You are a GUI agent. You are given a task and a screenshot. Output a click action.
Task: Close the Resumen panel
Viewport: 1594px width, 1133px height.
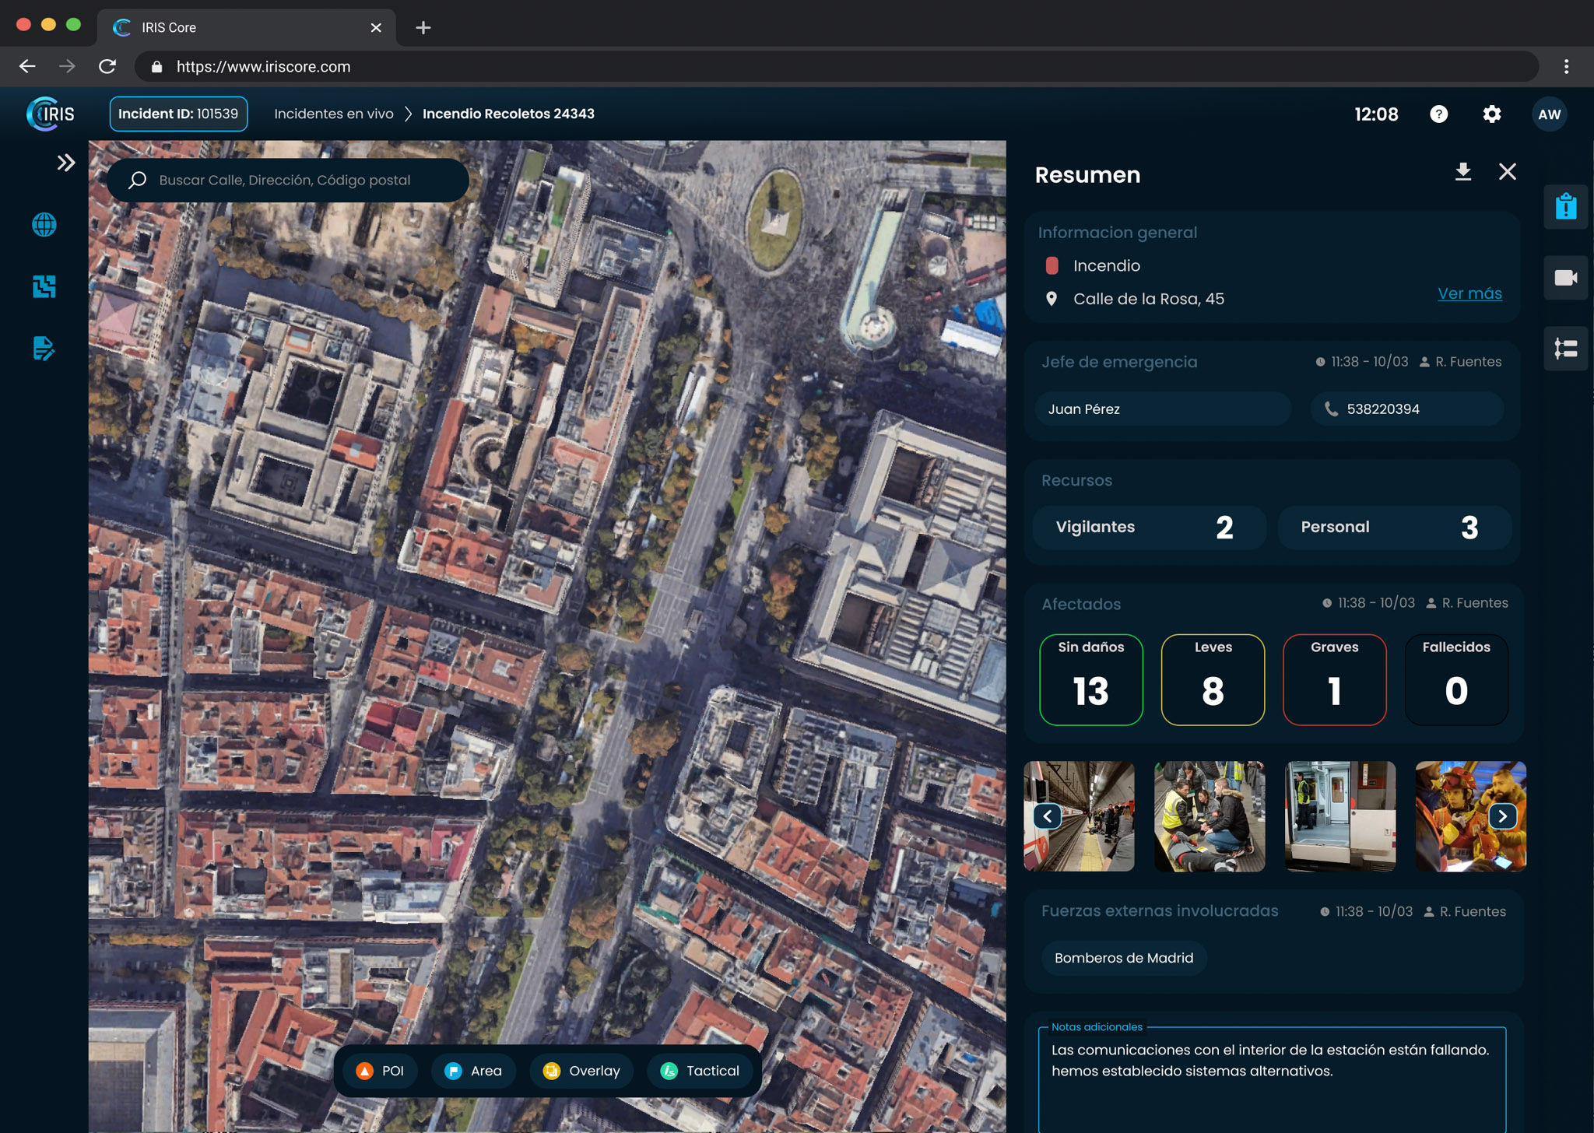pyautogui.click(x=1507, y=172)
